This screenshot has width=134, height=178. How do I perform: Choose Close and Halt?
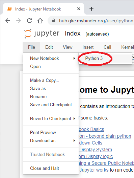pyautogui.click(x=51, y=168)
